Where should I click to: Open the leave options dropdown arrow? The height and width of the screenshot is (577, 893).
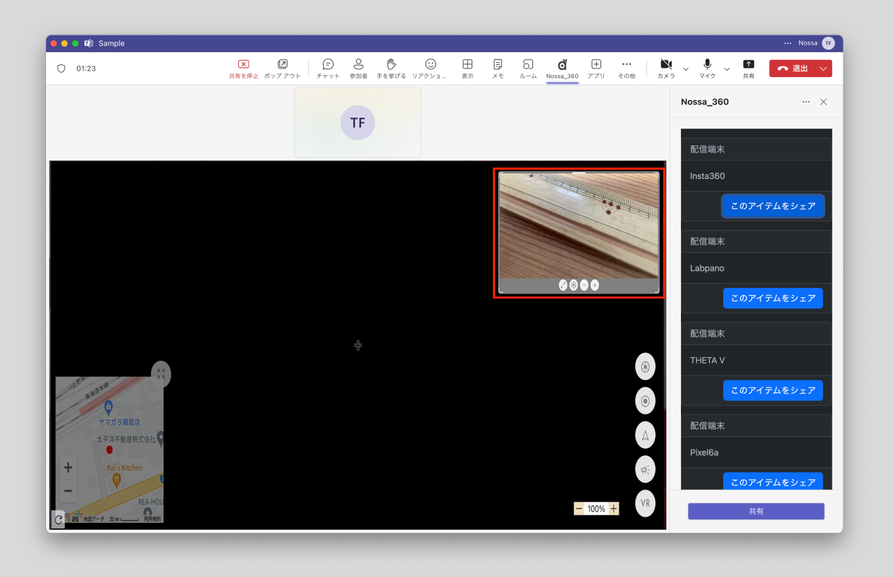click(x=823, y=68)
